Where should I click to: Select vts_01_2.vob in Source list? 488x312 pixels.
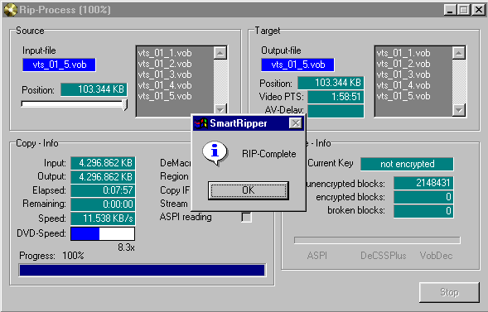tap(165, 64)
